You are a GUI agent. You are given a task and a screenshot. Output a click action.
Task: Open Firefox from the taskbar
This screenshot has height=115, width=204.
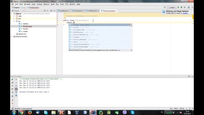coord(30,112)
